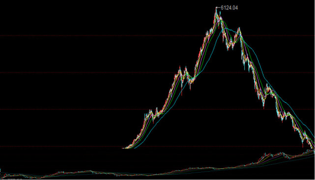Click the small consolidation bump early in the rally
315x180 pixels.
153,114
